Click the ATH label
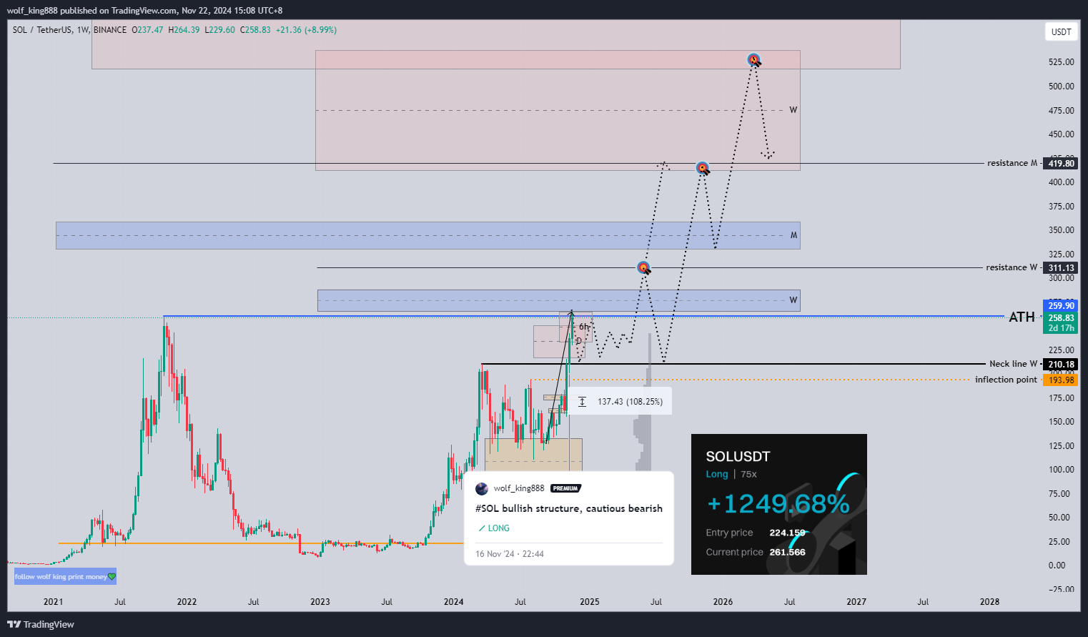1088x637 pixels. tap(1022, 317)
